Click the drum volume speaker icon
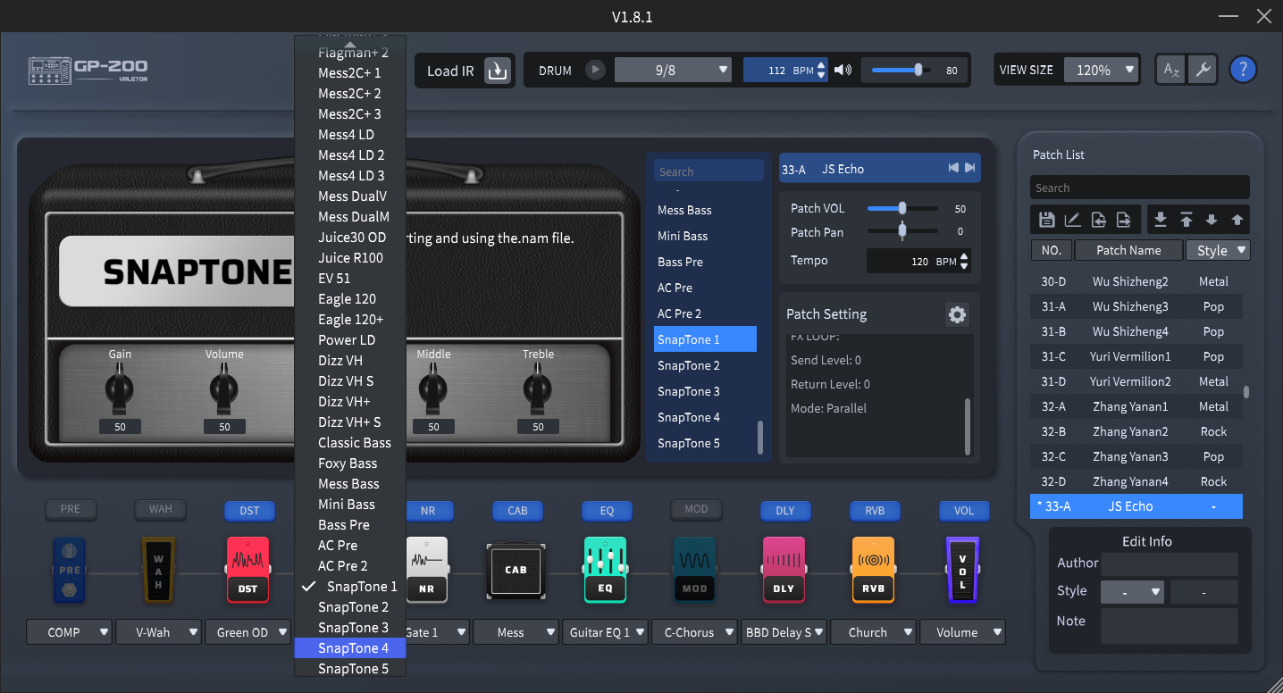The image size is (1283, 693). 843,70
